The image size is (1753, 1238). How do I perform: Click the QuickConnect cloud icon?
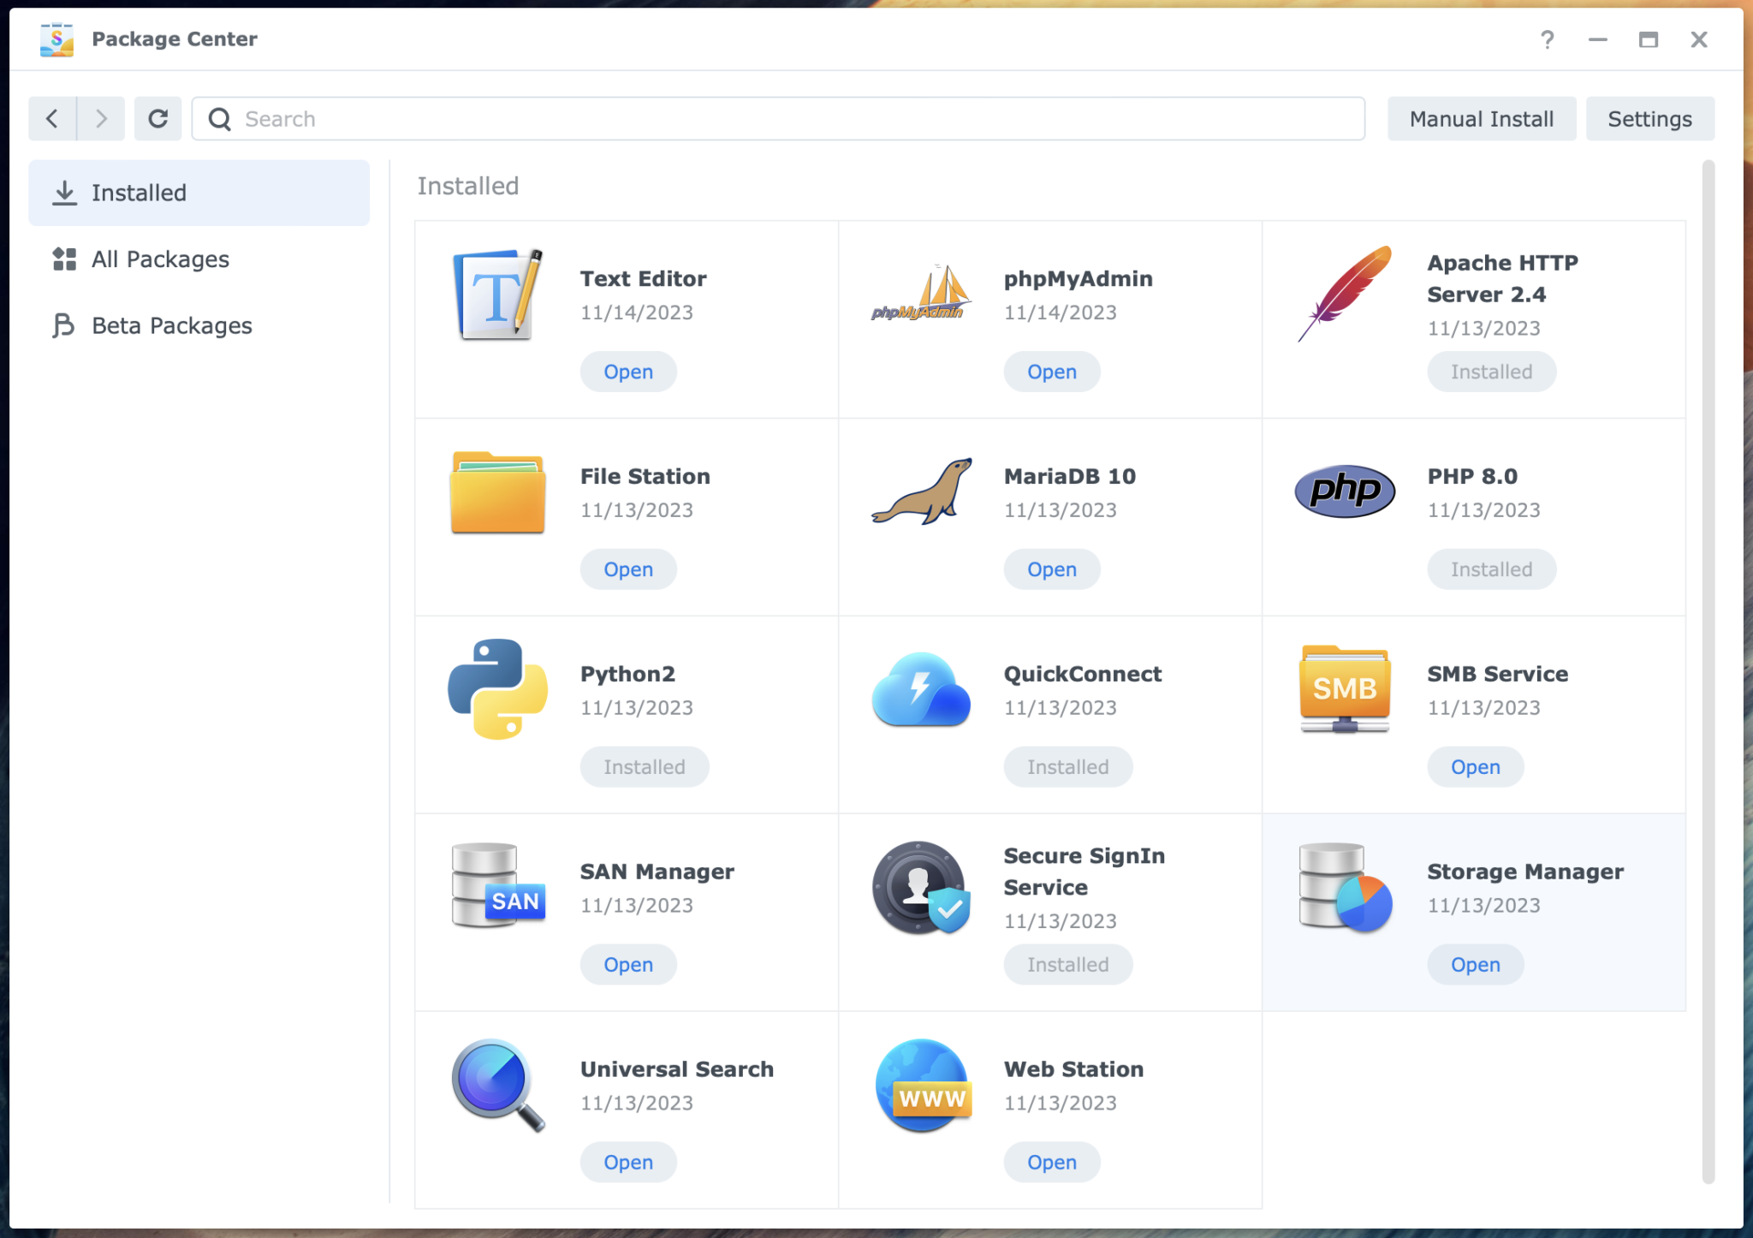(920, 689)
